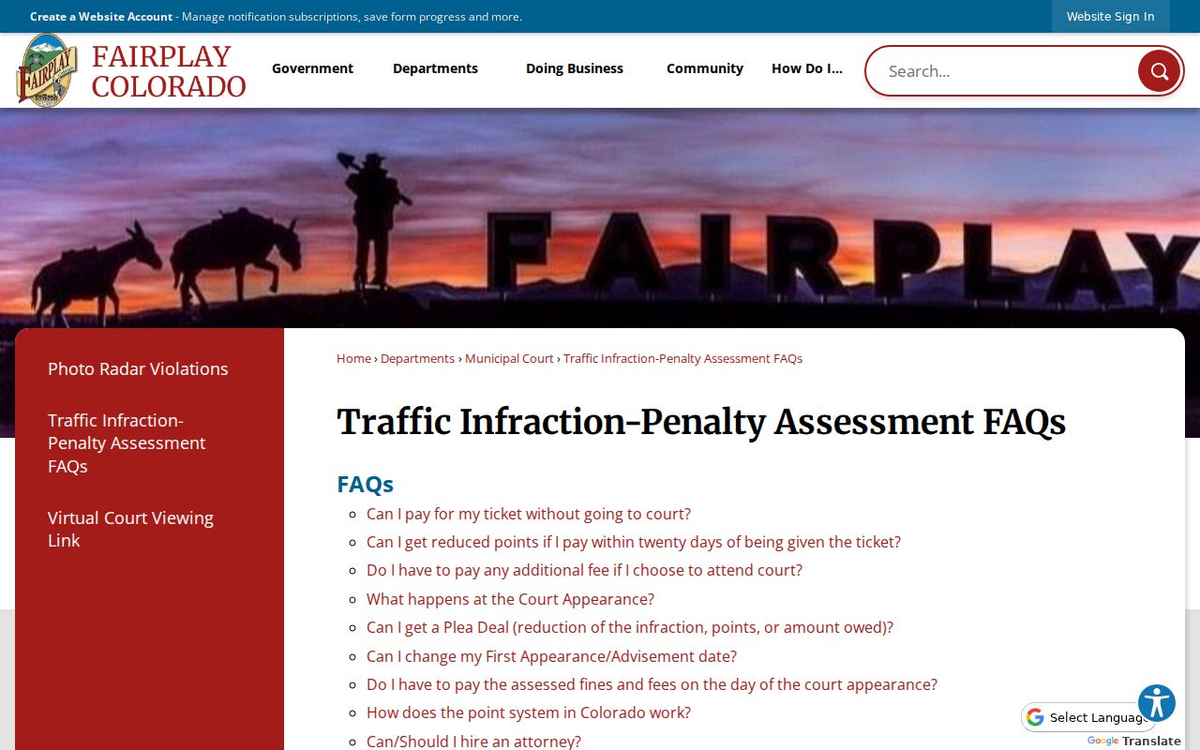Viewport: 1200px width, 750px height.
Task: Open 'Can I change my First Appearance/Advisement date?' FAQ
Action: coord(551,656)
